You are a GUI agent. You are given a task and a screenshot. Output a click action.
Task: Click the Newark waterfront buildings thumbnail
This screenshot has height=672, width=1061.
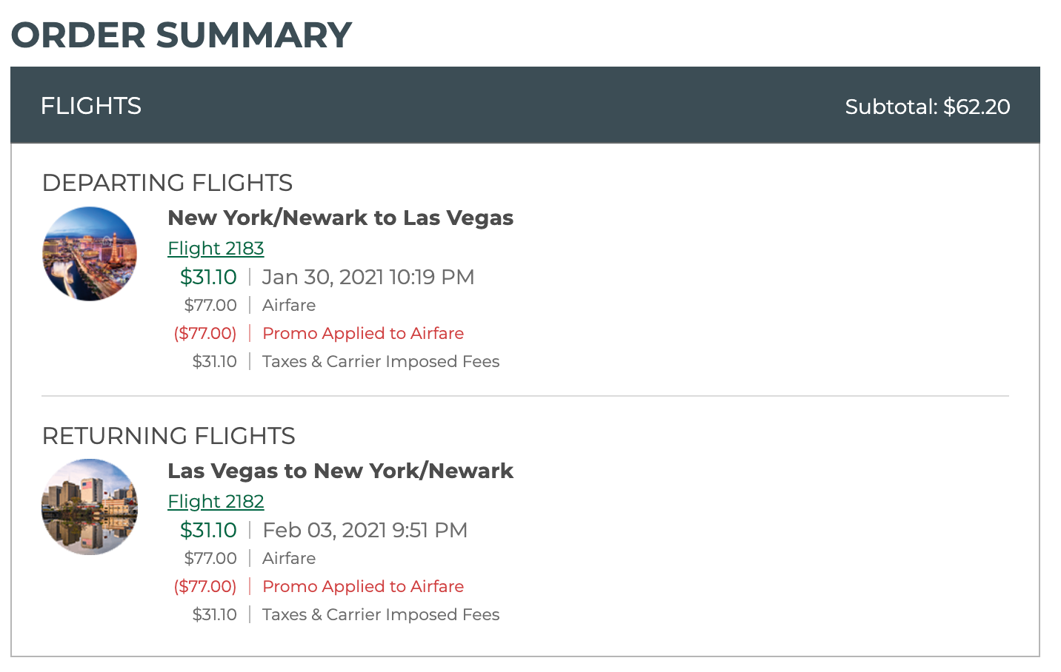(90, 507)
